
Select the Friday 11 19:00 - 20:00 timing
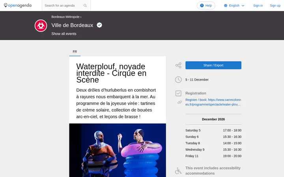click(213, 156)
